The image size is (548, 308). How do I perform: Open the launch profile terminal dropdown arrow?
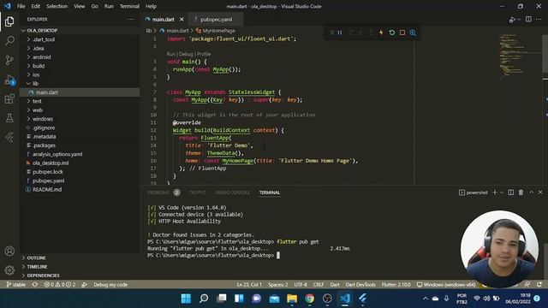[x=502, y=192]
